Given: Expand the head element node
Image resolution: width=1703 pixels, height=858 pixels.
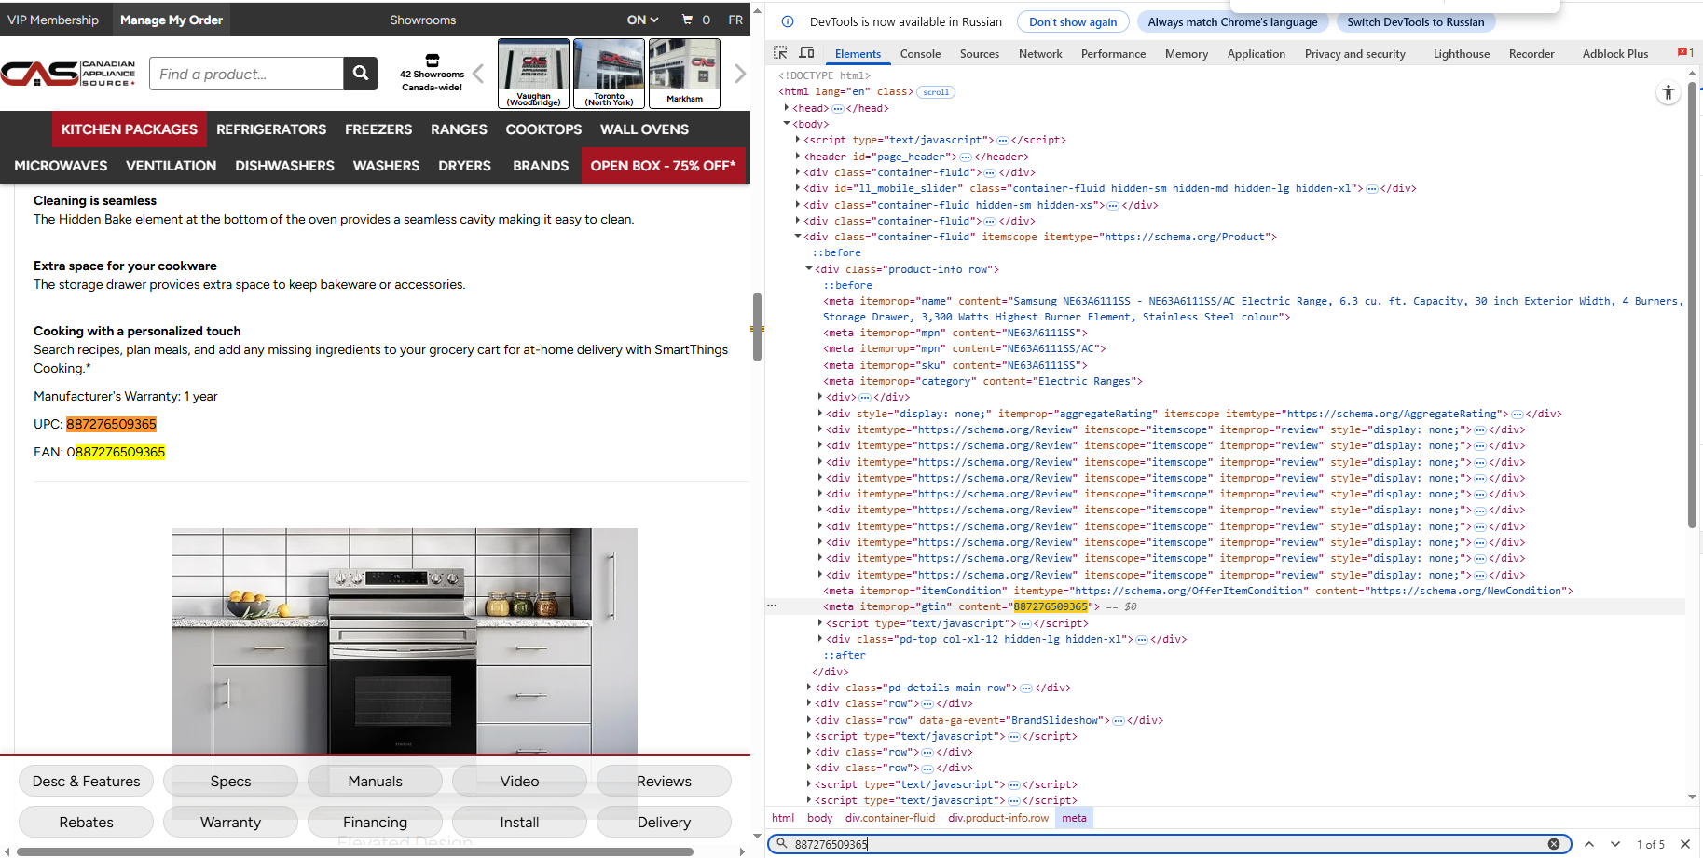Looking at the screenshot, I should [788, 108].
